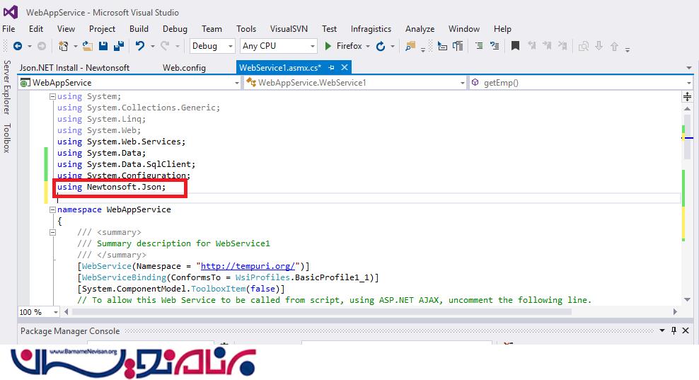This screenshot has width=699, height=380.
Task: Click the New Project toolbar icon
Action: pyautogui.click(x=64, y=46)
